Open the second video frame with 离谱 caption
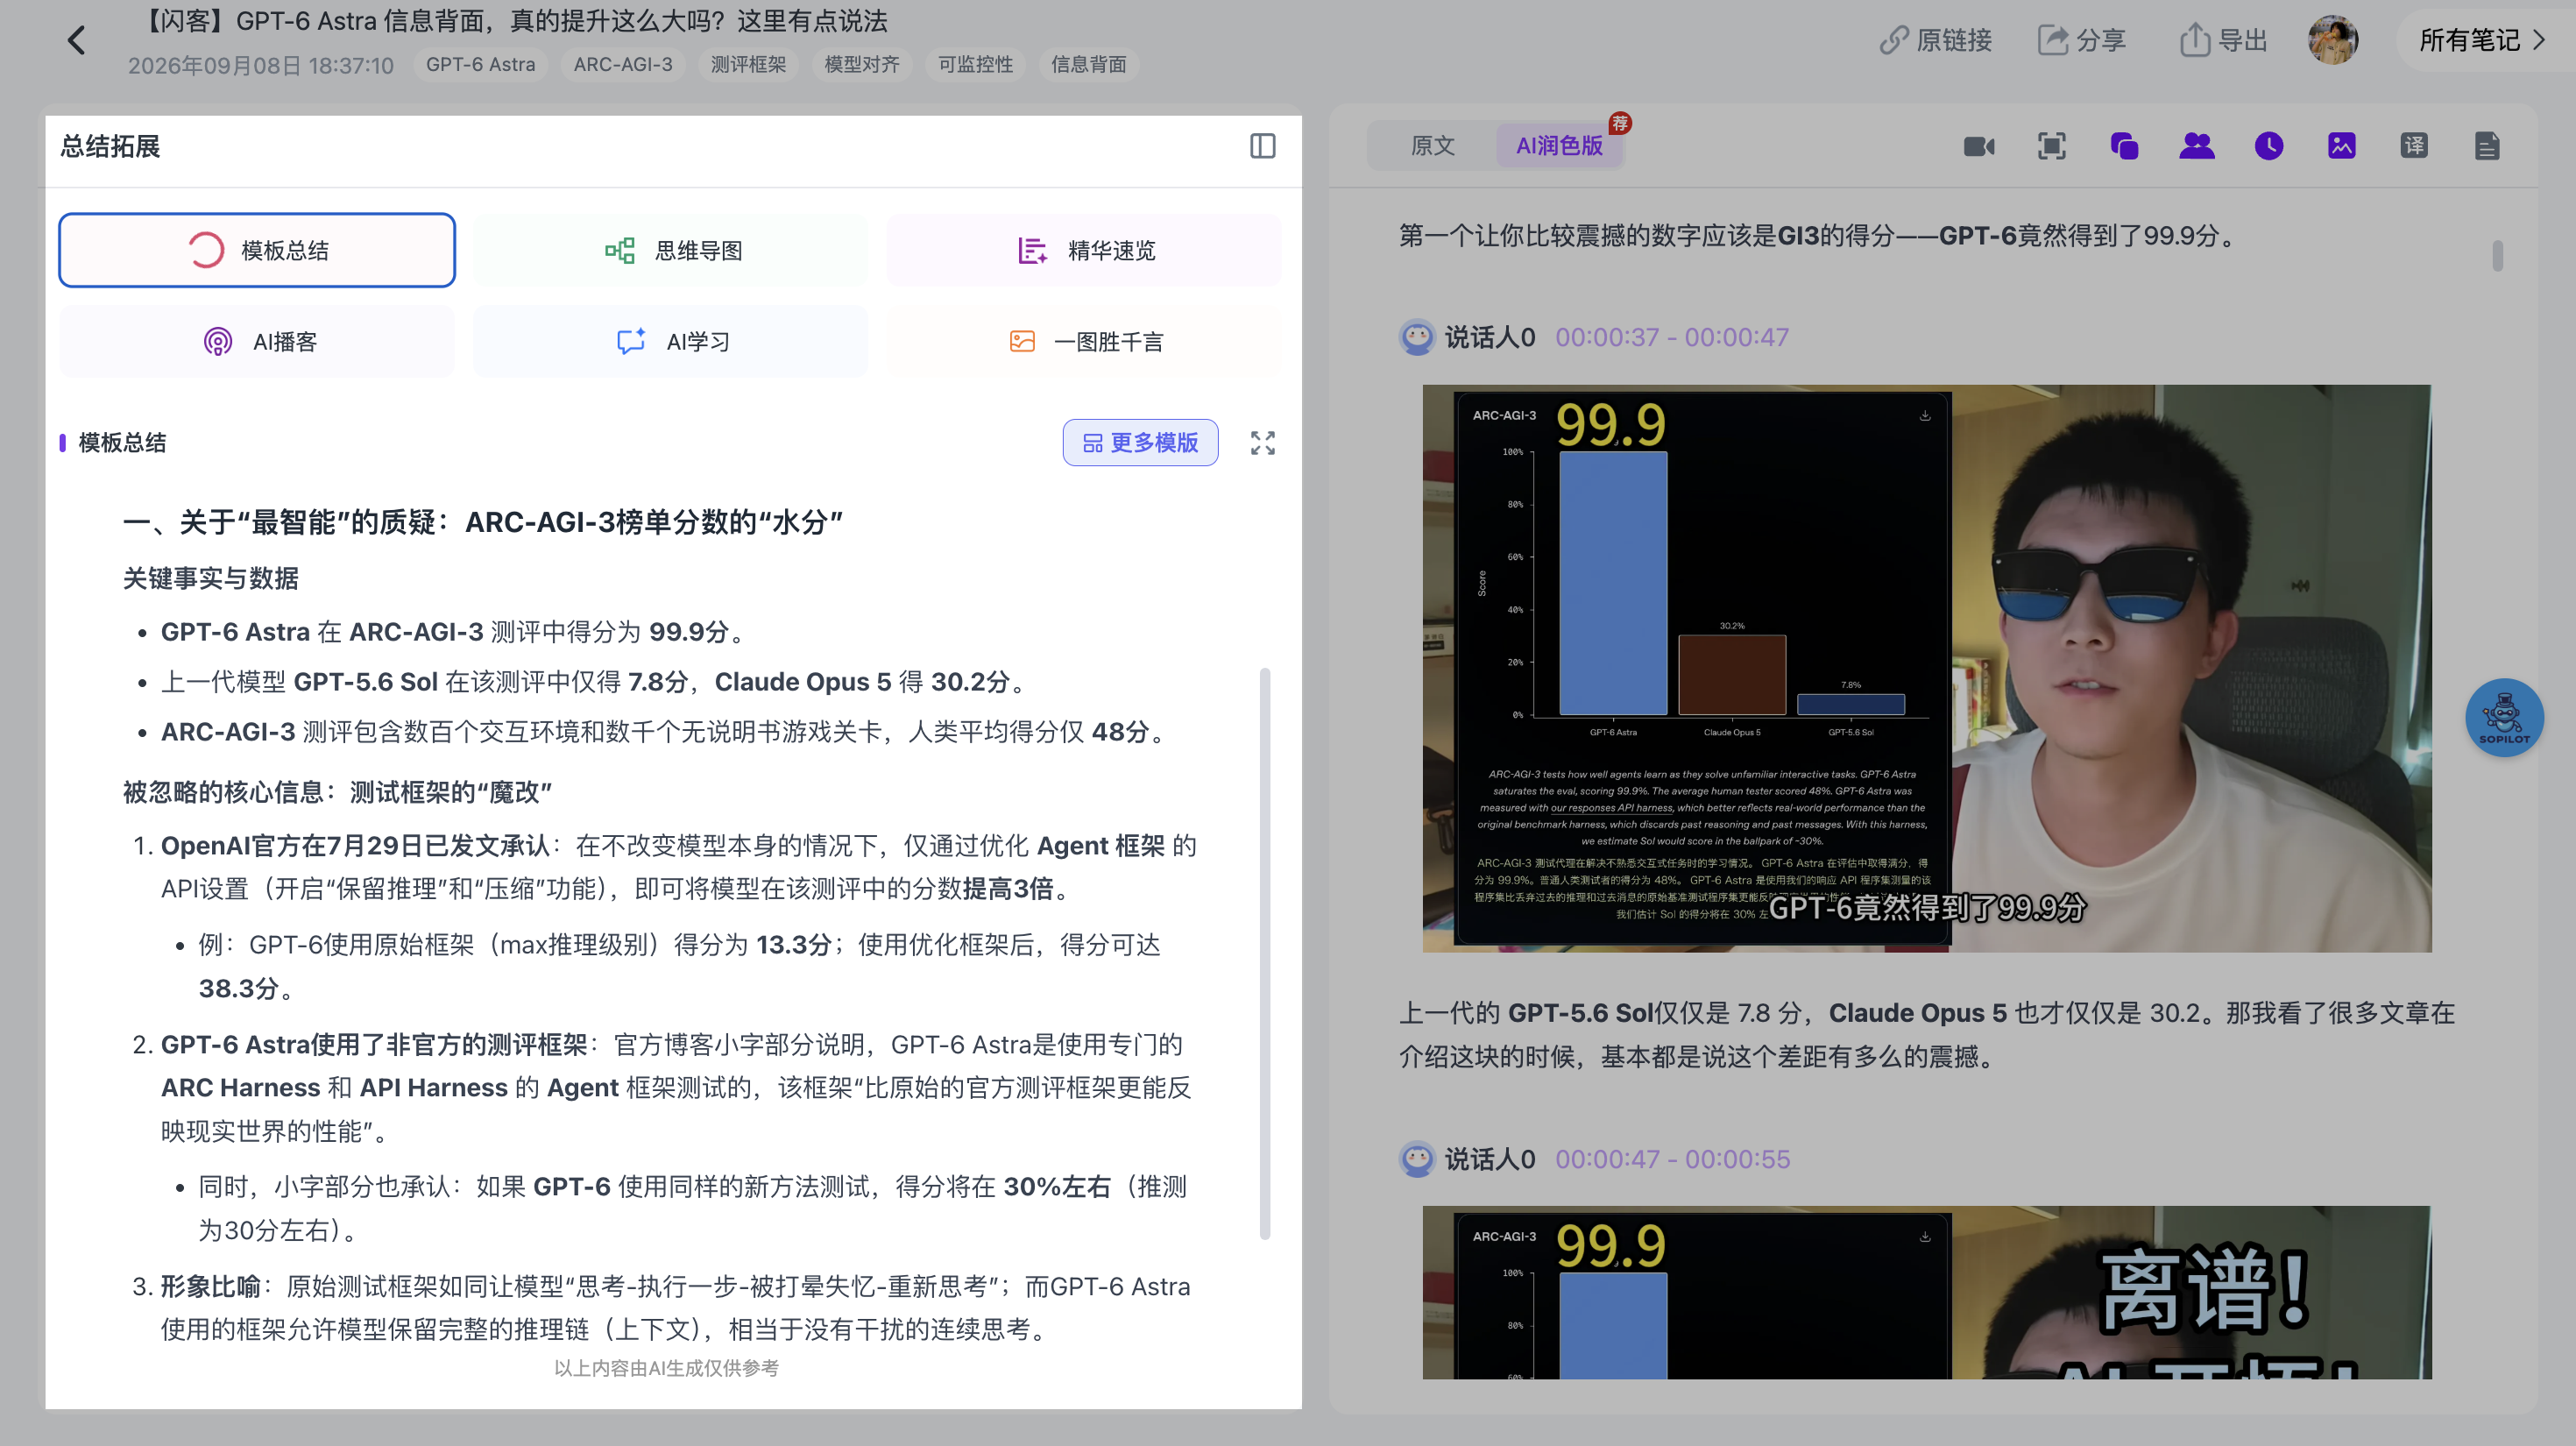The width and height of the screenshot is (2576, 1446). (x=1926, y=1292)
